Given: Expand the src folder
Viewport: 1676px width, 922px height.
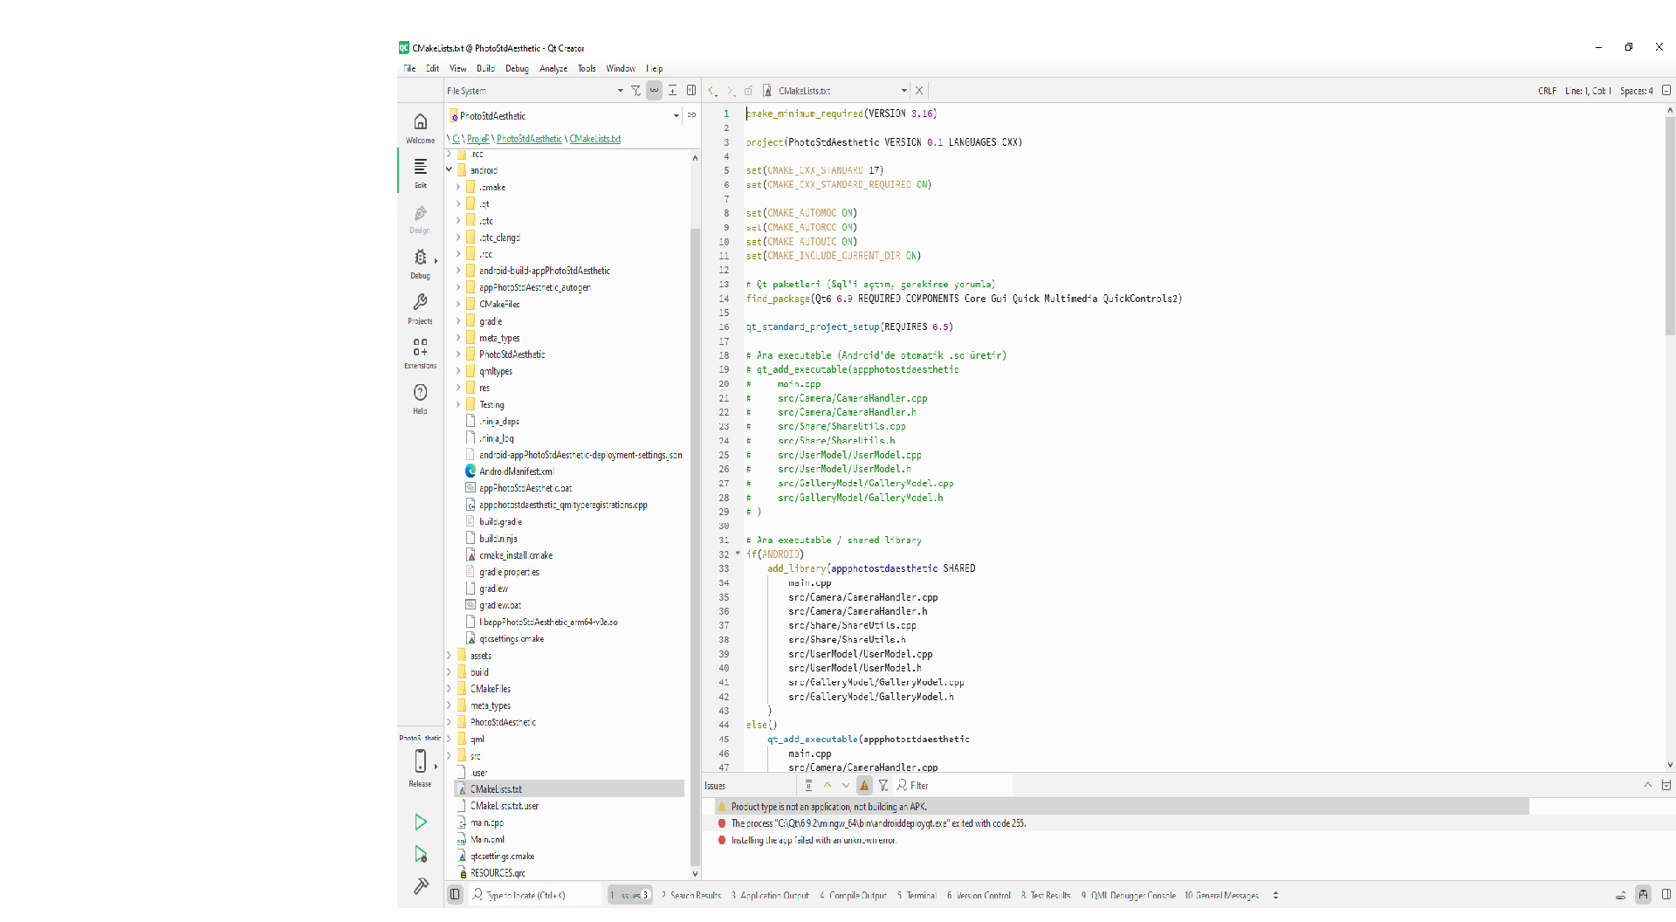Looking at the screenshot, I should click(x=450, y=755).
